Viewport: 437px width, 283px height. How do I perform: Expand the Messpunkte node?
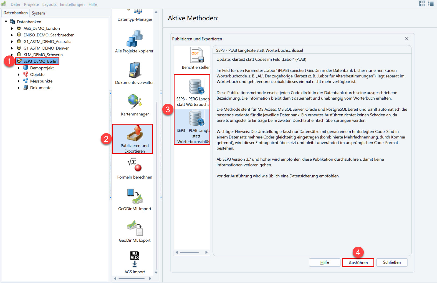[x=19, y=81]
